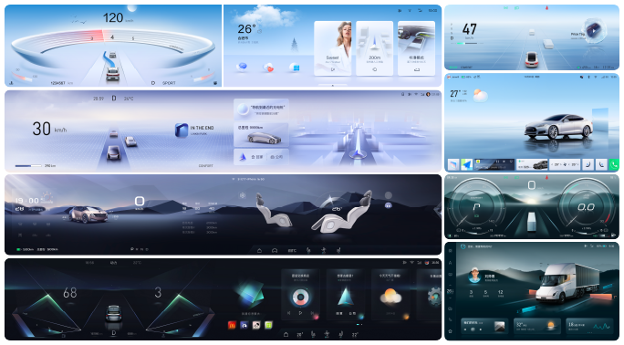The image size is (624, 345).
Task: Open the blue paper-plane navigation icon
Action: pyautogui.click(x=467, y=164)
